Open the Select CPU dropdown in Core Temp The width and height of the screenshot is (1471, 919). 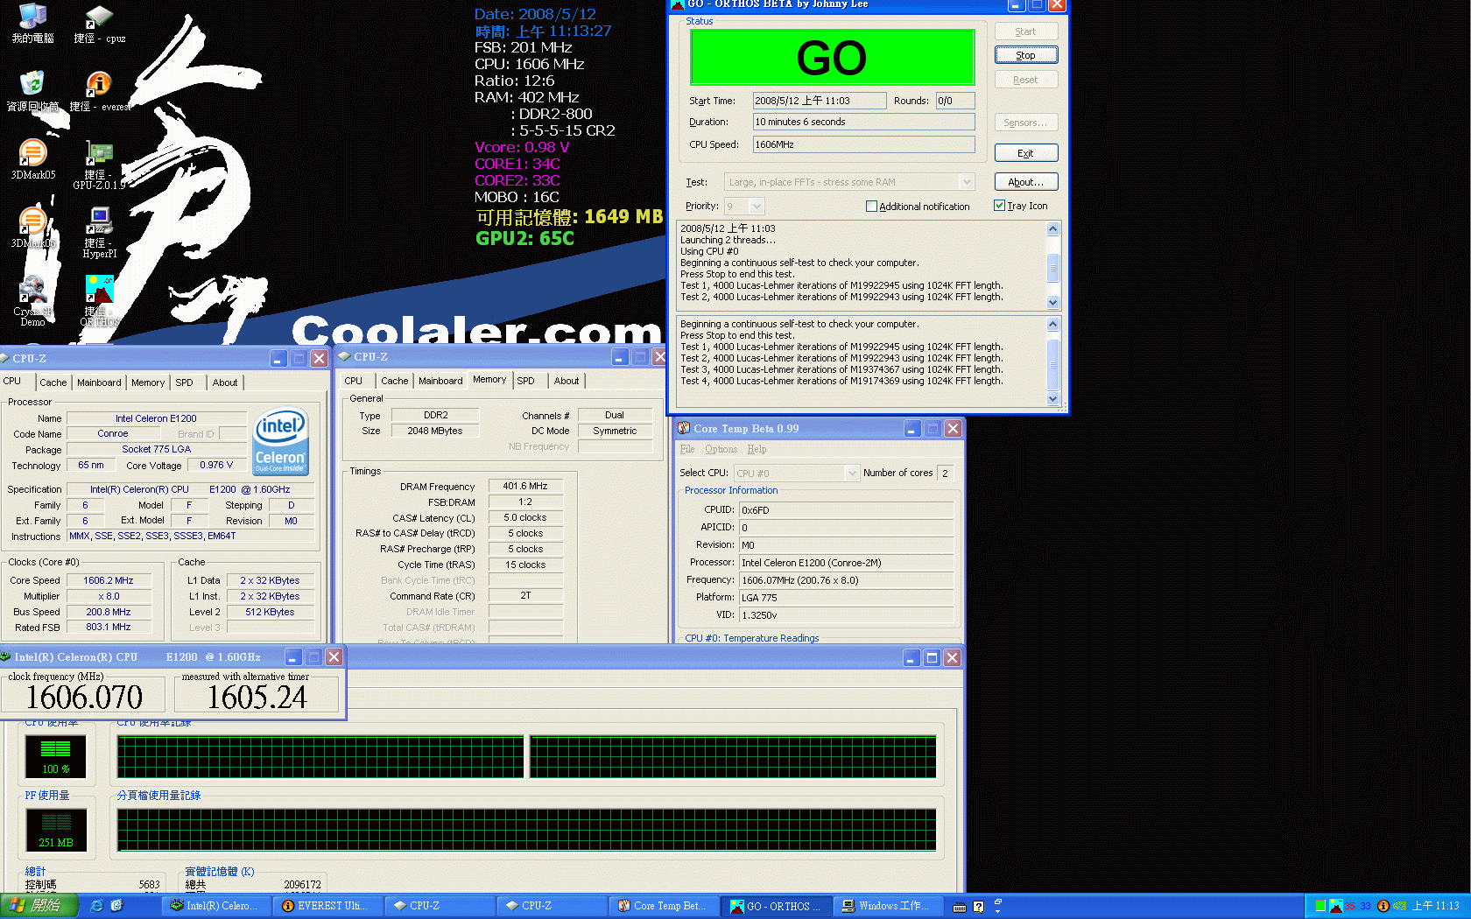point(852,473)
